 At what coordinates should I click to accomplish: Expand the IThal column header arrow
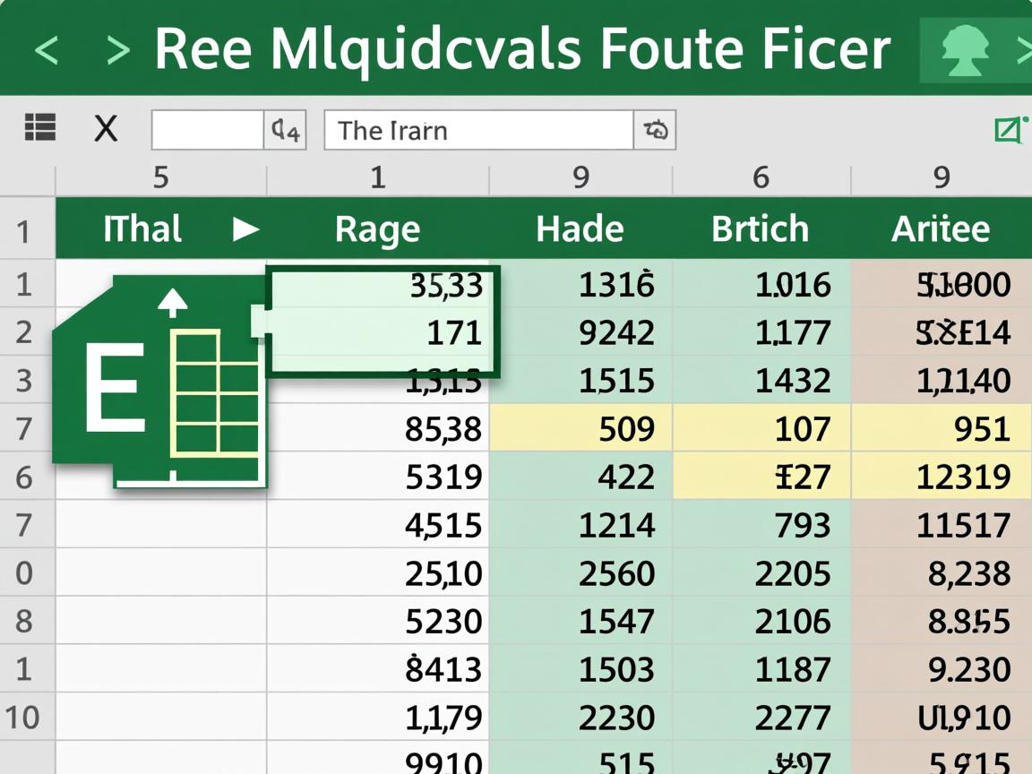click(245, 229)
